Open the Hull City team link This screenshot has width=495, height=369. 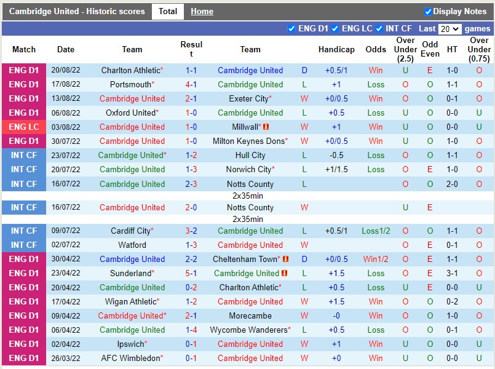coord(250,156)
